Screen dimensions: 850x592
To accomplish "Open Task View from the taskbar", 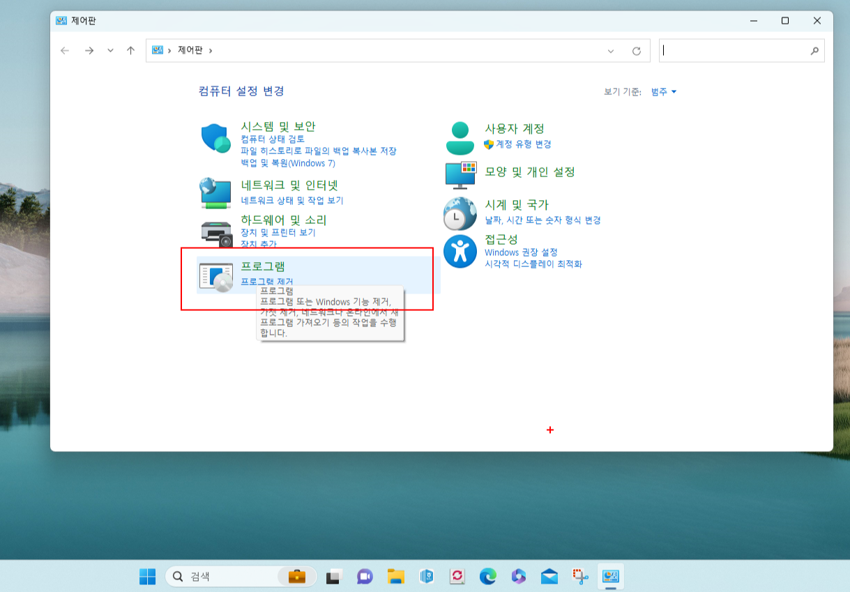I will (333, 577).
